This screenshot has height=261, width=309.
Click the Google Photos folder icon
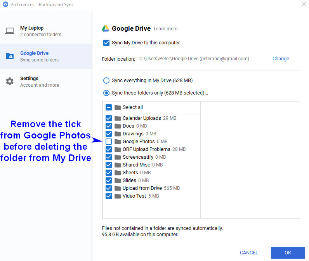[x=118, y=142]
